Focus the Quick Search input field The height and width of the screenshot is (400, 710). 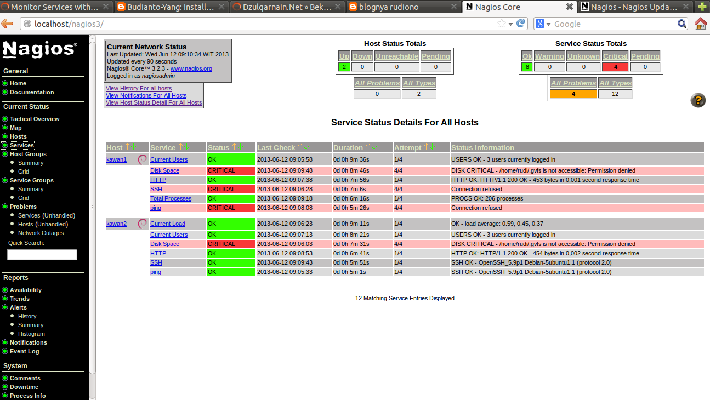click(42, 255)
